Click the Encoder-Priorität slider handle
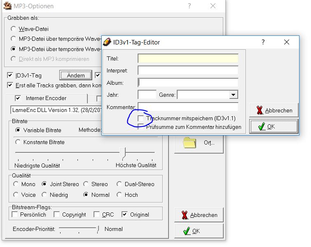The height and width of the screenshot is (247, 311). pyautogui.click(x=98, y=229)
